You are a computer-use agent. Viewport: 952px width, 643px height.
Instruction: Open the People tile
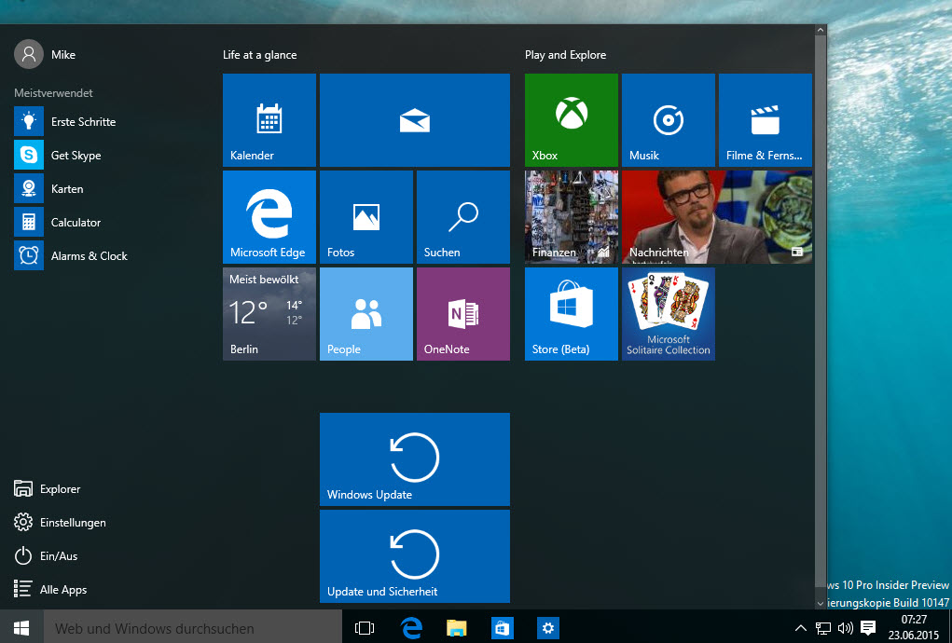[366, 314]
